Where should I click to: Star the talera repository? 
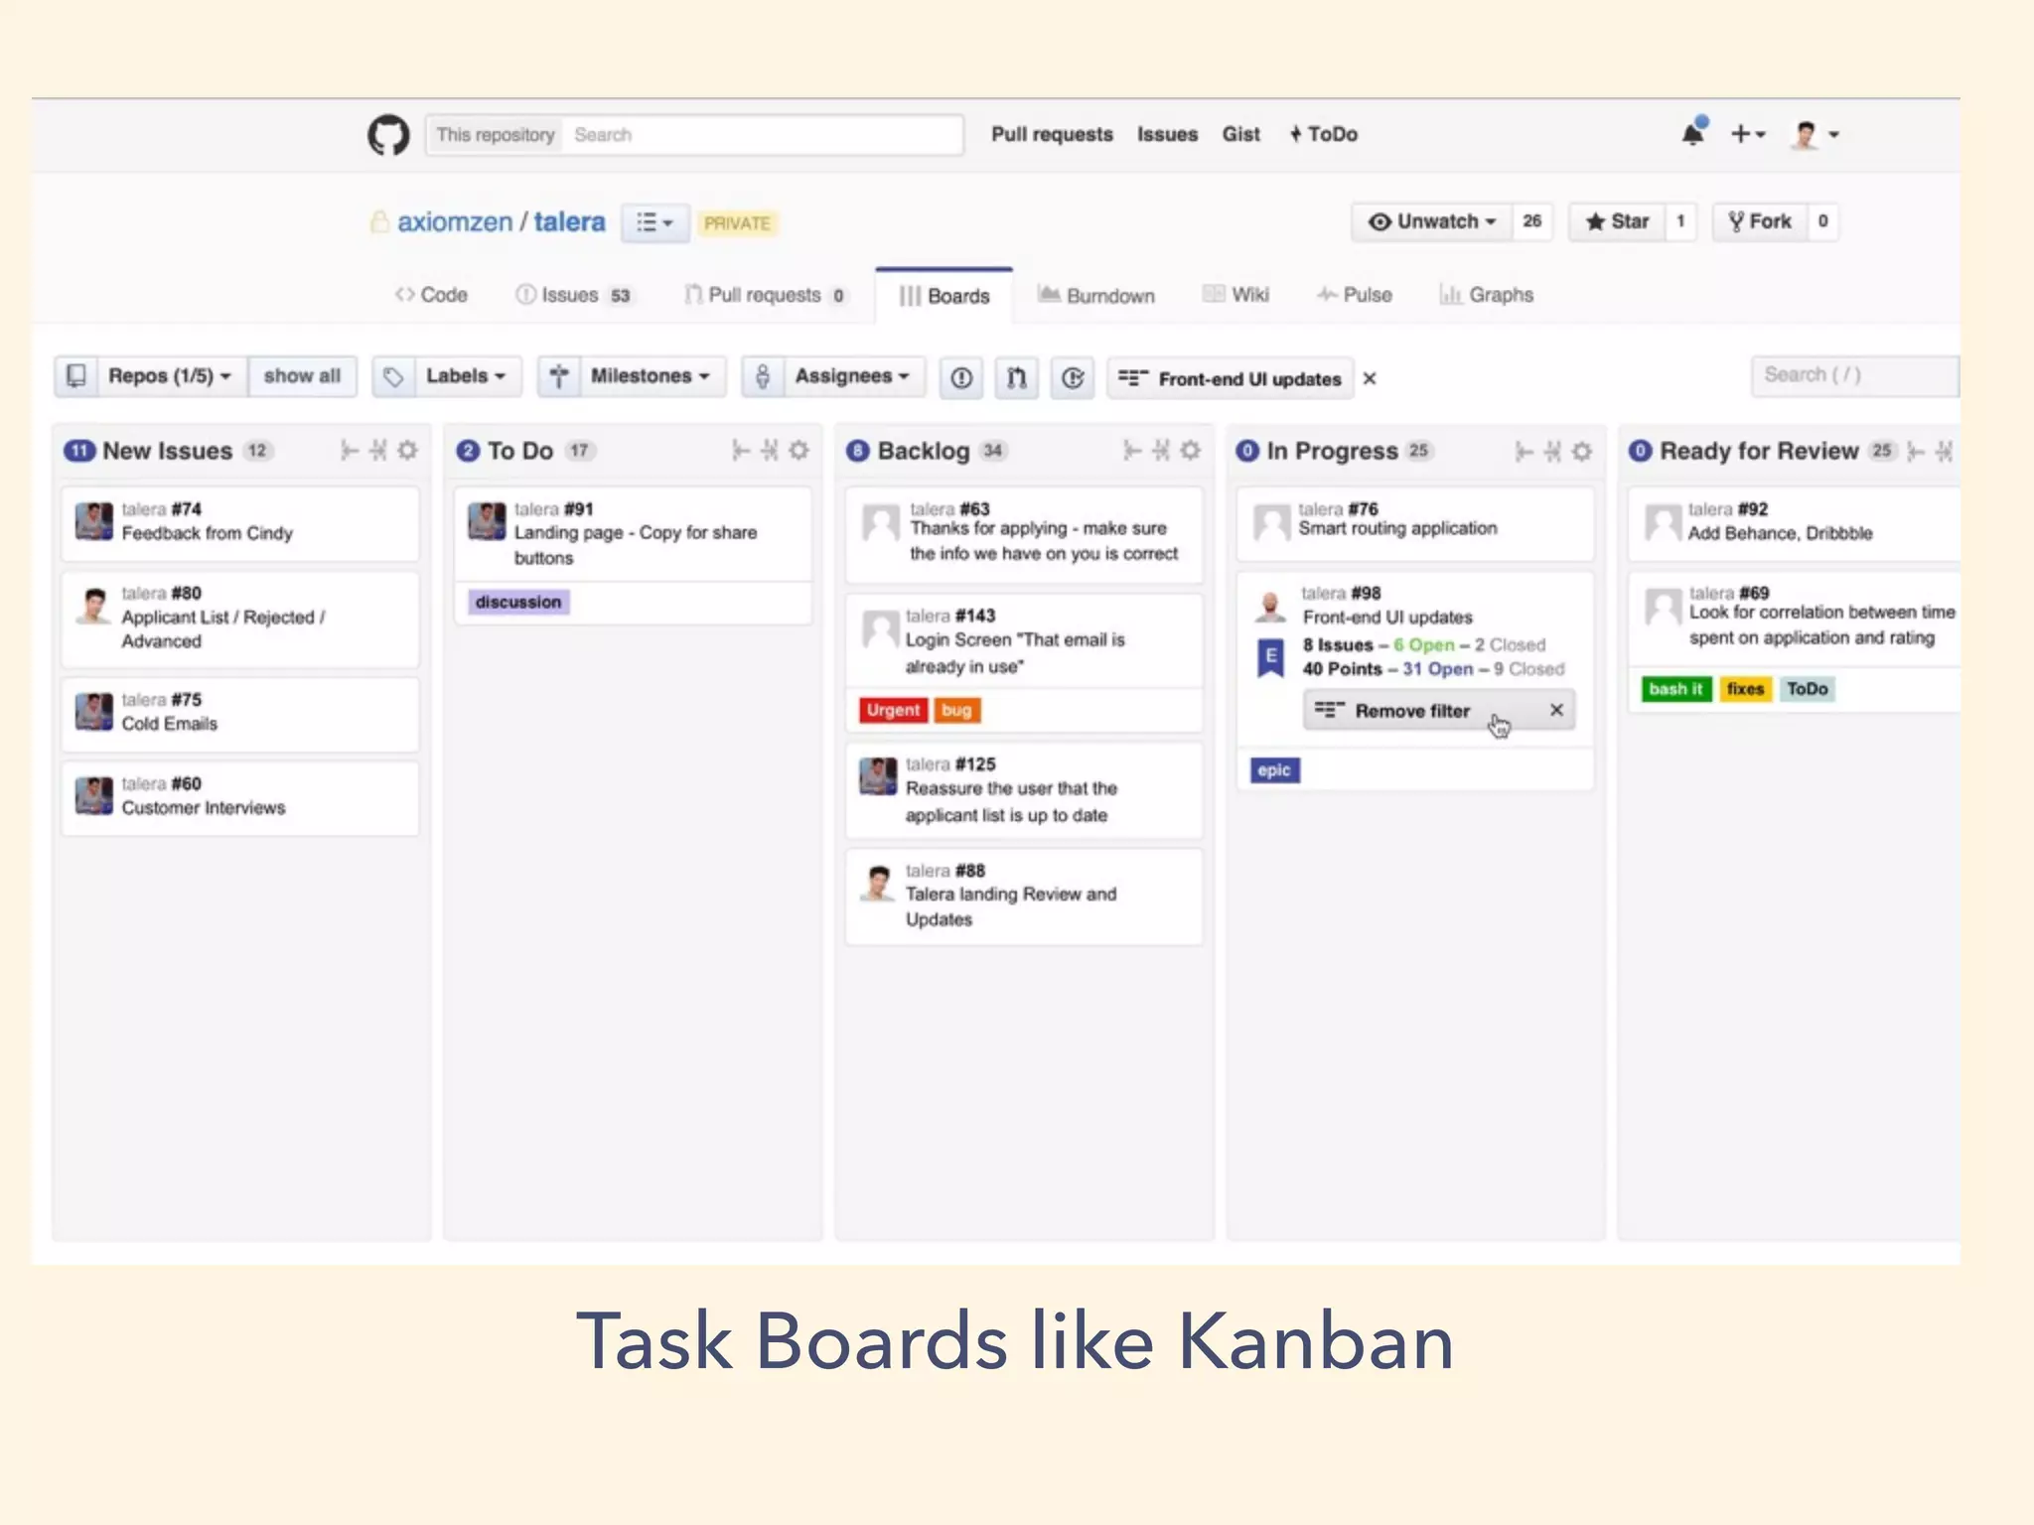tap(1617, 221)
